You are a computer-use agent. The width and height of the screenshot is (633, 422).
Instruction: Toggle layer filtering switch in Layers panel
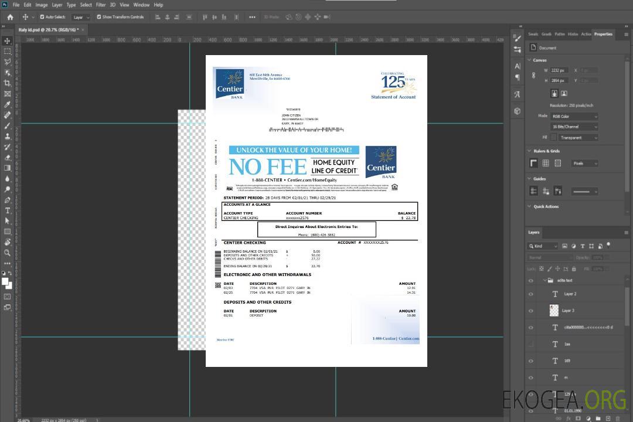coord(608,245)
